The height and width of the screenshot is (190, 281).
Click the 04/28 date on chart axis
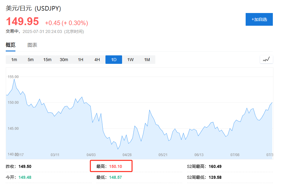(x=127, y=155)
